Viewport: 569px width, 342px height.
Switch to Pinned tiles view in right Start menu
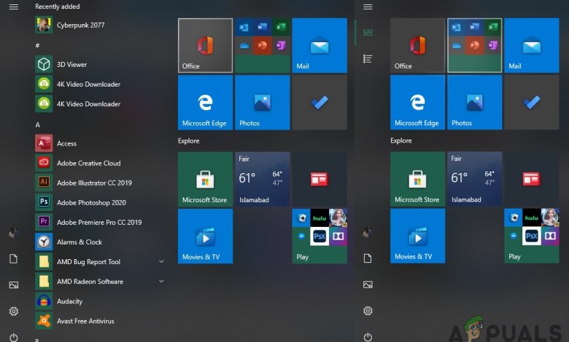coord(368,33)
